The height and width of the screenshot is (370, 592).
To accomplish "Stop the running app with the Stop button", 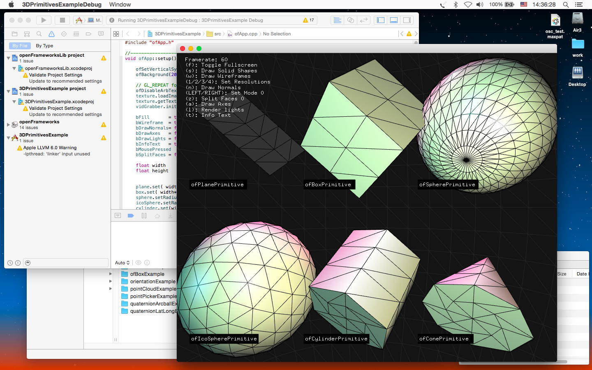I will tap(62, 20).
